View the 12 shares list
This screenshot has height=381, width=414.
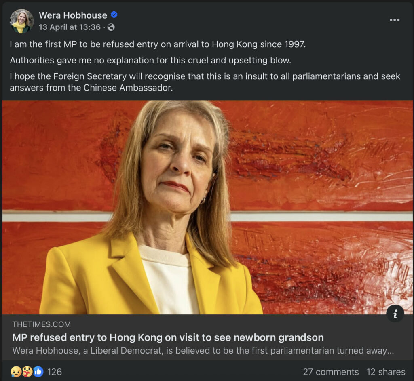(386, 372)
